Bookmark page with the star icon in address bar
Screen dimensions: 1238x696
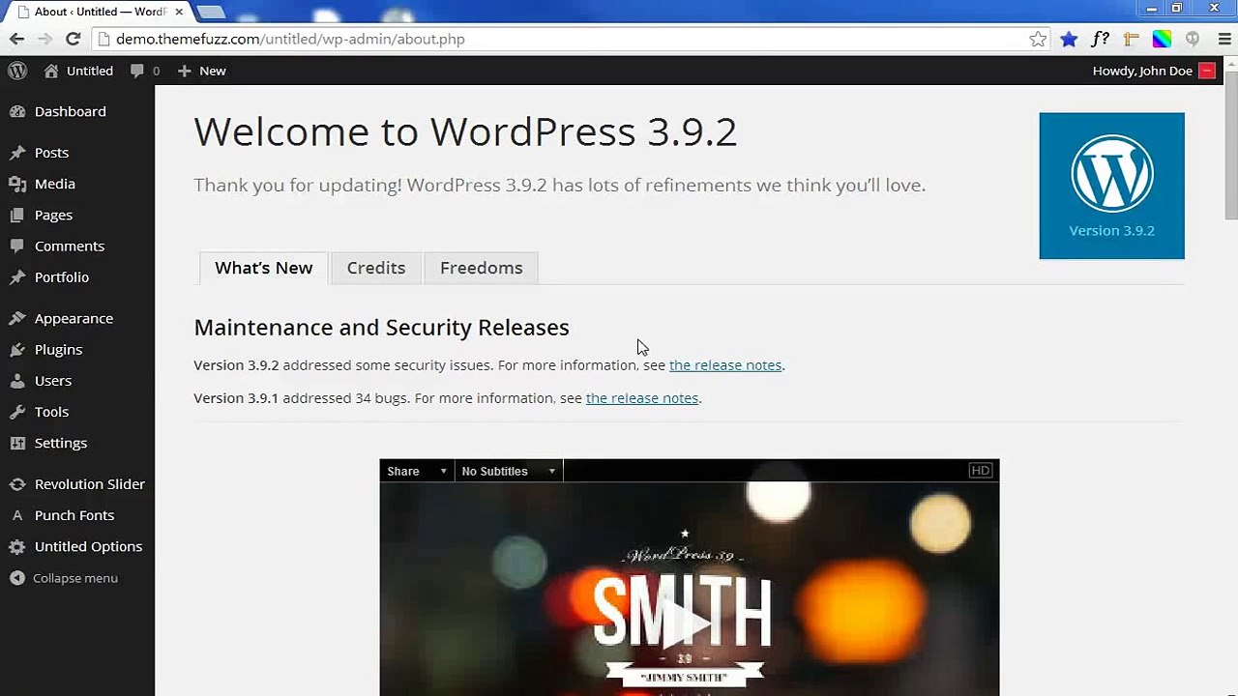pyautogui.click(x=1038, y=39)
